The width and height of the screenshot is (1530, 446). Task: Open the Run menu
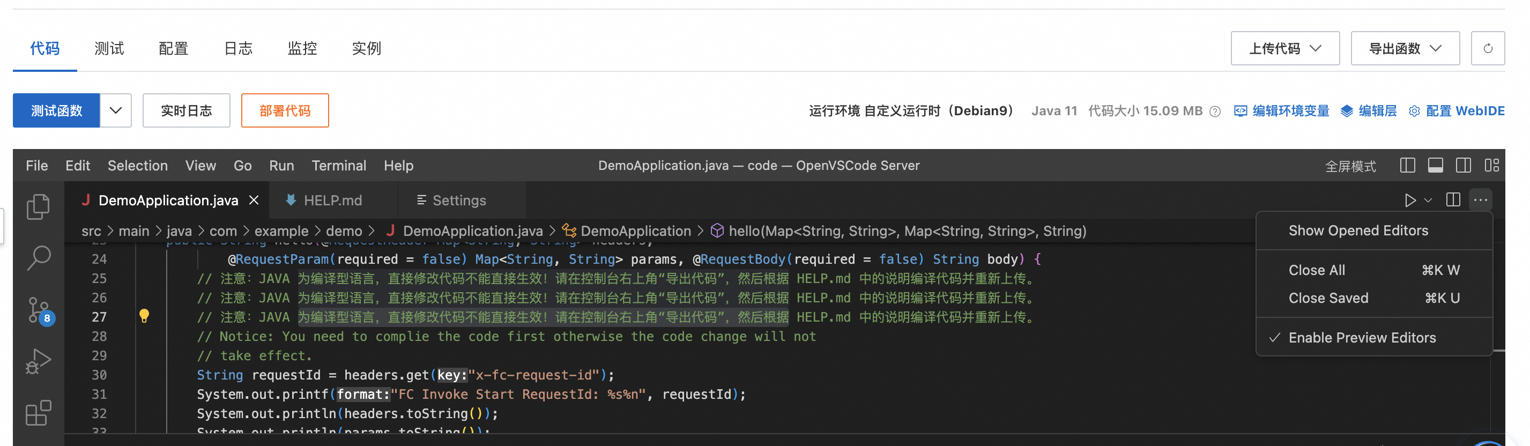click(281, 165)
